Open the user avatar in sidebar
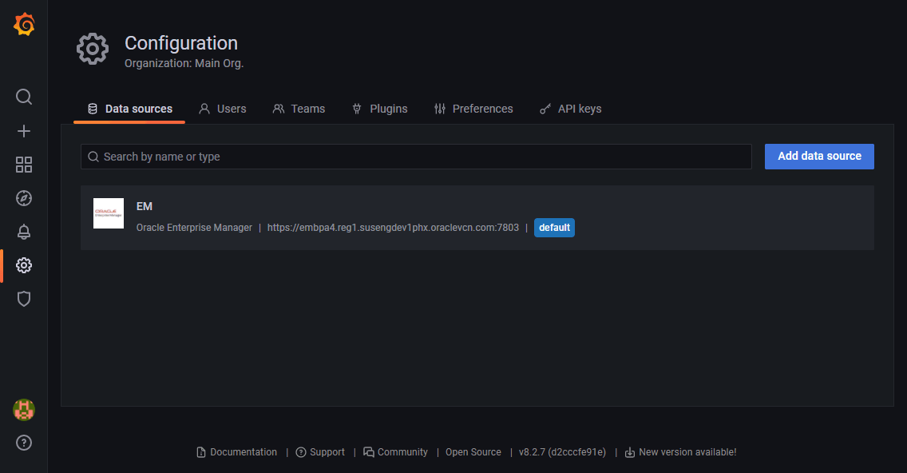The width and height of the screenshot is (907, 473). 23,410
